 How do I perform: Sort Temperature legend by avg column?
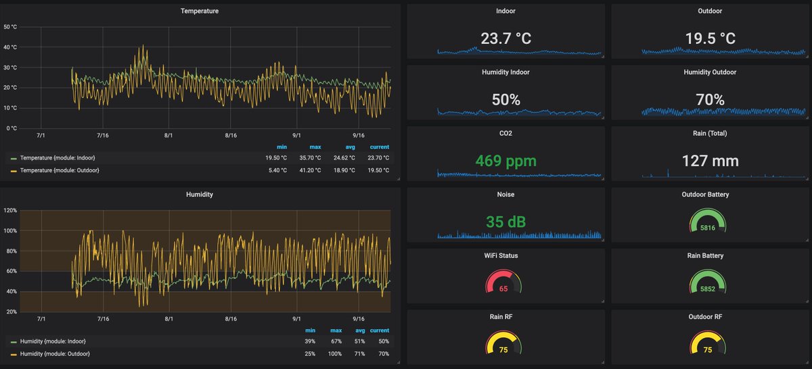pyautogui.click(x=350, y=147)
